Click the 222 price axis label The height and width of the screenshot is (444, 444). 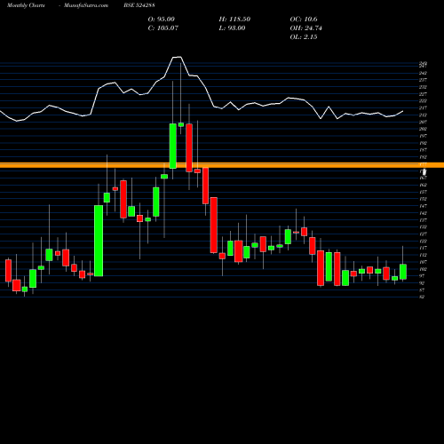(x=423, y=101)
